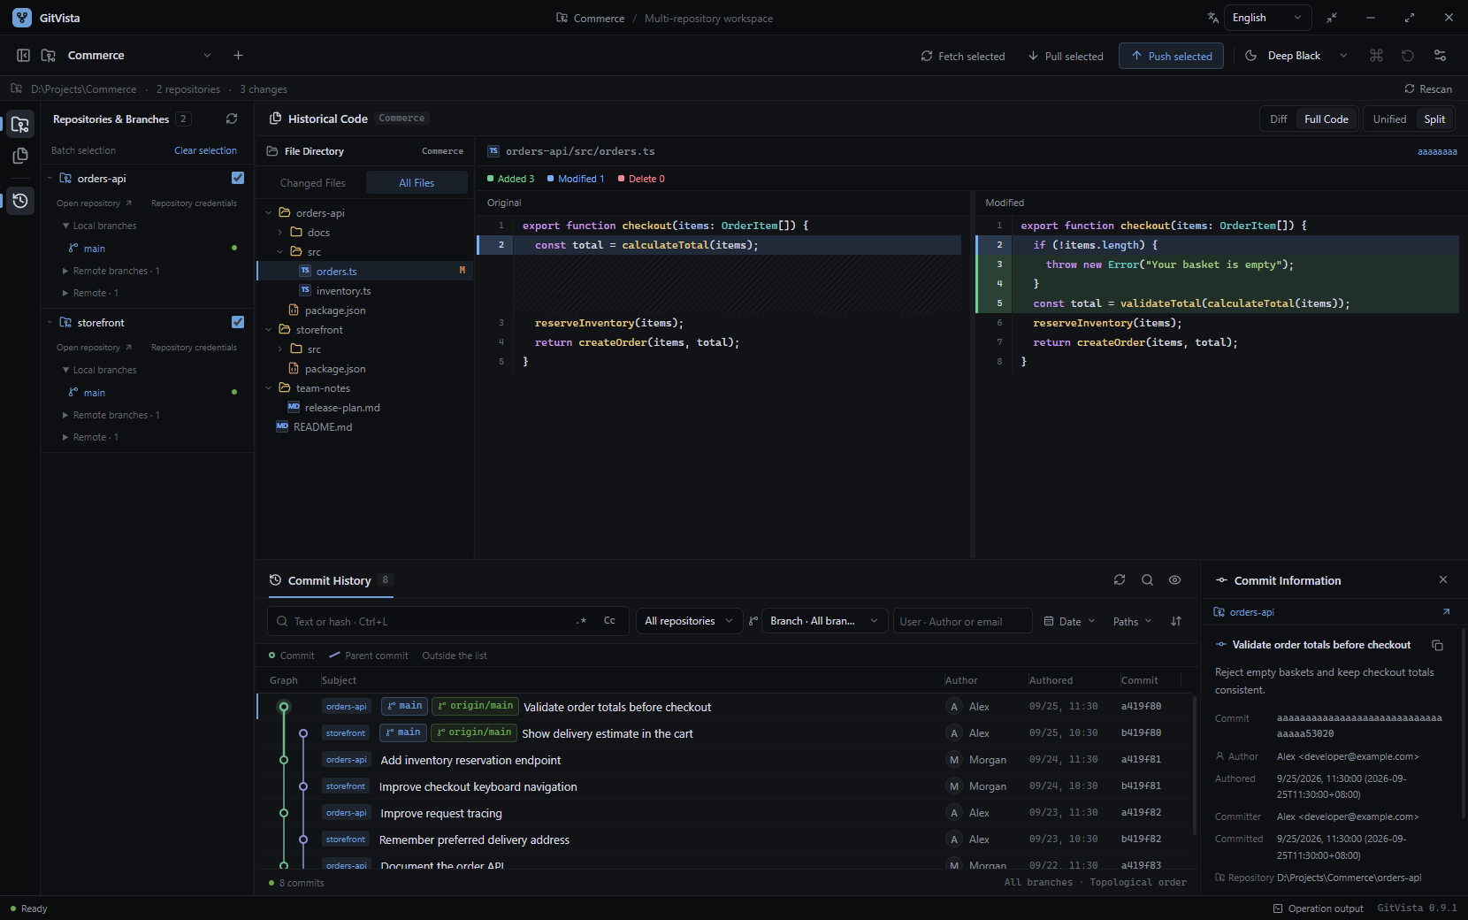The height and width of the screenshot is (920, 1468).
Task: Open the Repositories & Branches sidebar view
Action: (20, 125)
